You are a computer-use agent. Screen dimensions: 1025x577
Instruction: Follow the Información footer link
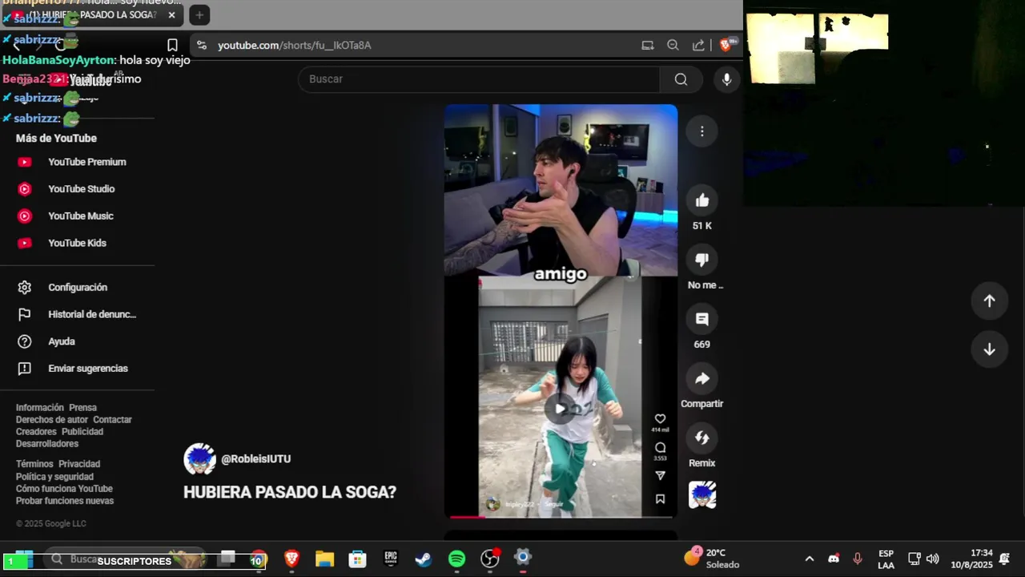pyautogui.click(x=40, y=408)
